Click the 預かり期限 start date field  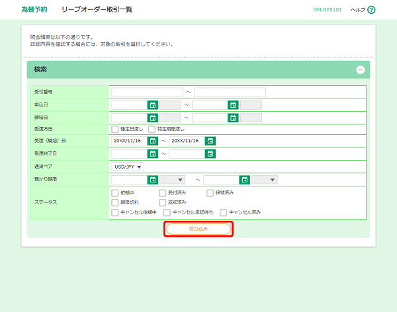(x=130, y=180)
